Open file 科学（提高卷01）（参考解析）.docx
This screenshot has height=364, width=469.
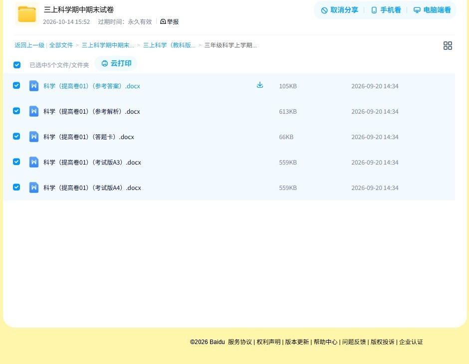pyautogui.click(x=91, y=112)
